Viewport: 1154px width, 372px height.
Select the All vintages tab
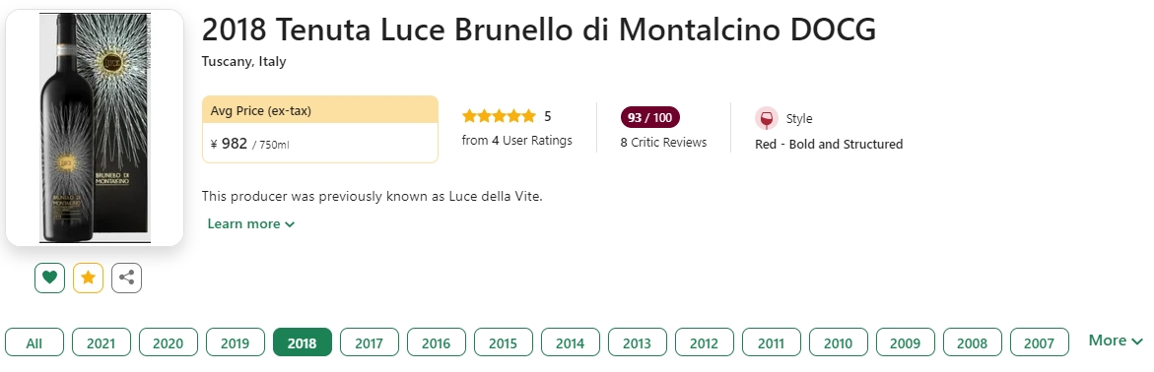pyautogui.click(x=34, y=342)
